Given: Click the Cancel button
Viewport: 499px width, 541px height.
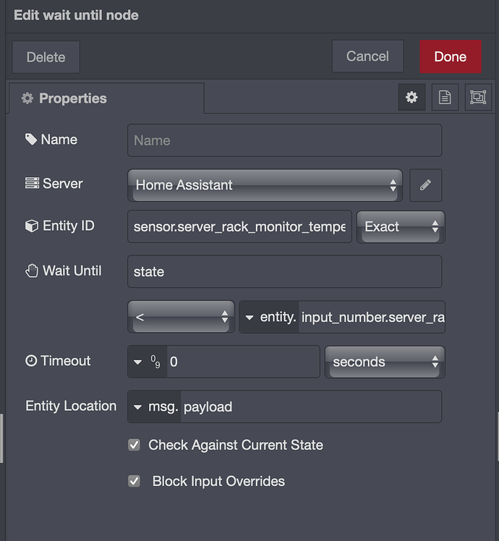Looking at the screenshot, I should tap(367, 56).
